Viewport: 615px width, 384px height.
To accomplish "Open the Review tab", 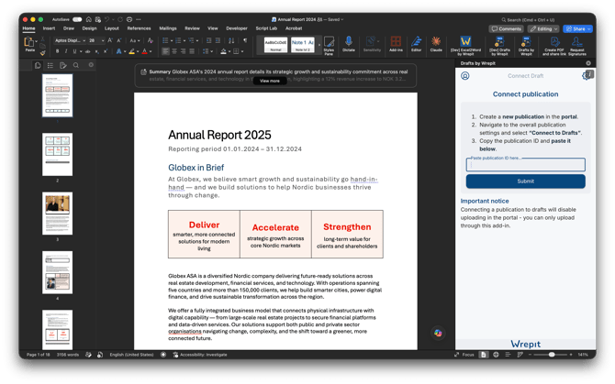I will click(192, 28).
